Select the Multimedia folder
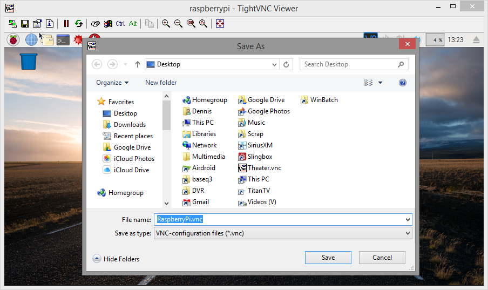 [x=204, y=157]
